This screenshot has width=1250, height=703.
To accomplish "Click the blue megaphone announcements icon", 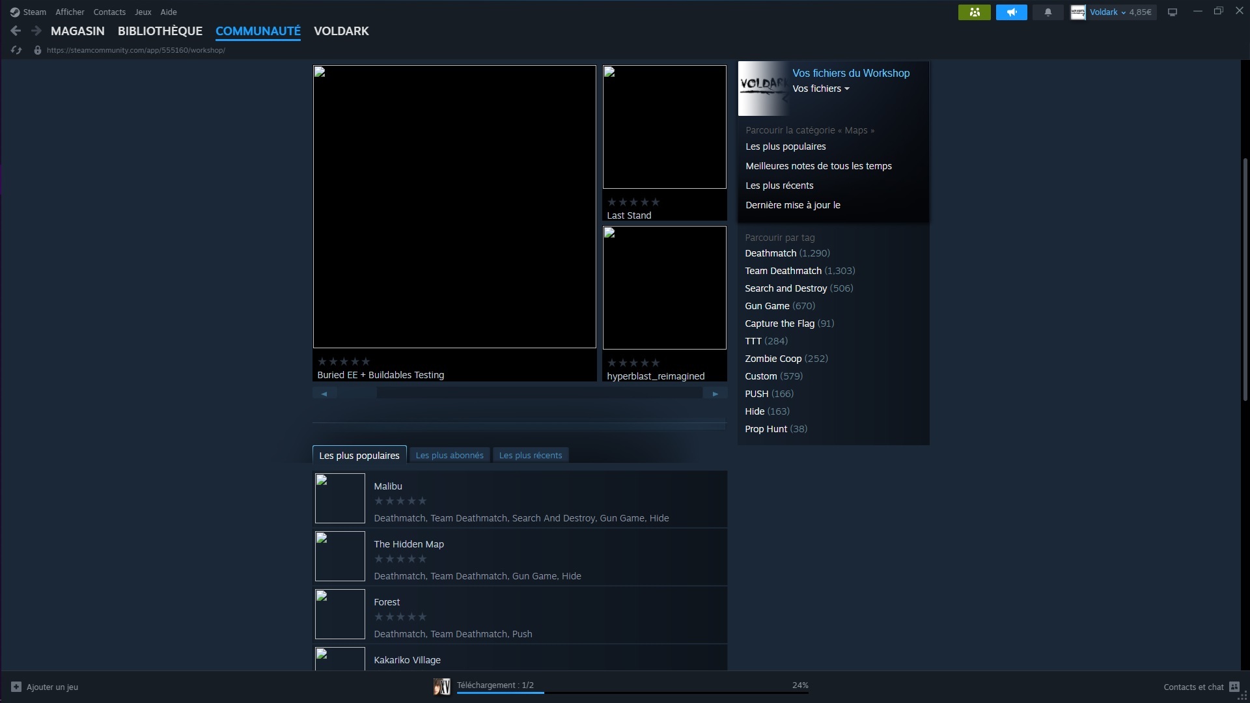I will click(1011, 12).
